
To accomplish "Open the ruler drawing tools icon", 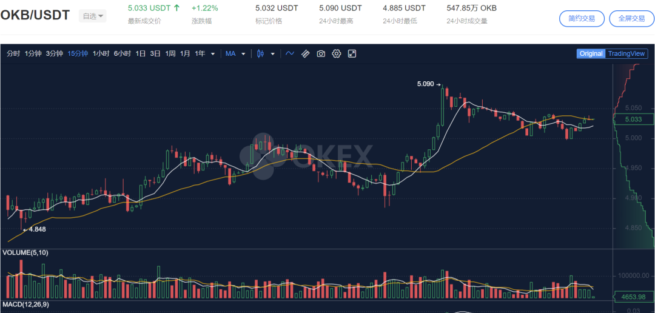I will (305, 53).
